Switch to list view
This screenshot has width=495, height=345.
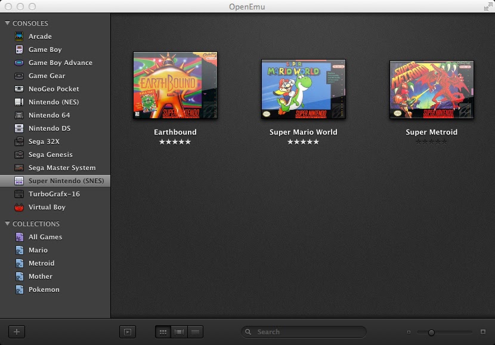(196, 332)
